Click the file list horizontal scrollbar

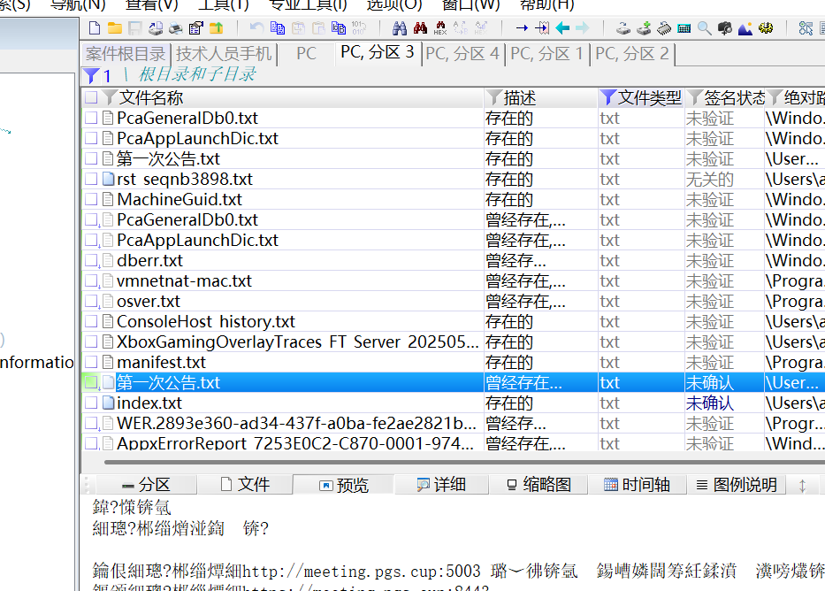coord(463,463)
